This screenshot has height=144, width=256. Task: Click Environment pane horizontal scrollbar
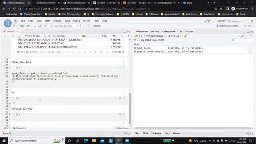click(193, 128)
